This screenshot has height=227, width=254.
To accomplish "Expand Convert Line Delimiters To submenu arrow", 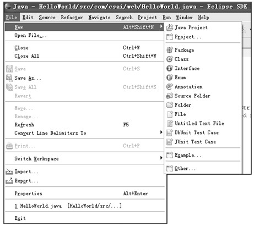I will 161,132.
